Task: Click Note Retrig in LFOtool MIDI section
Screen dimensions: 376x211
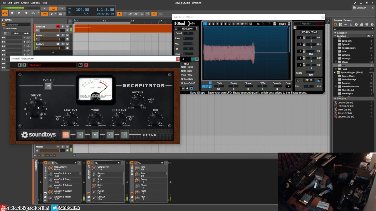Action: (x=187, y=67)
